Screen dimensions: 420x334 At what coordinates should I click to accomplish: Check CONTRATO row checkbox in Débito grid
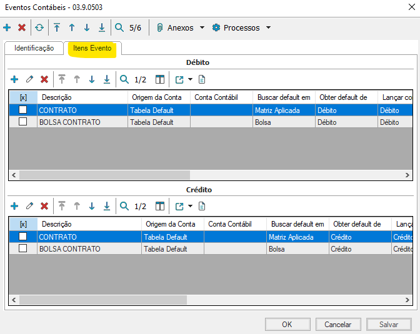coord(22,110)
